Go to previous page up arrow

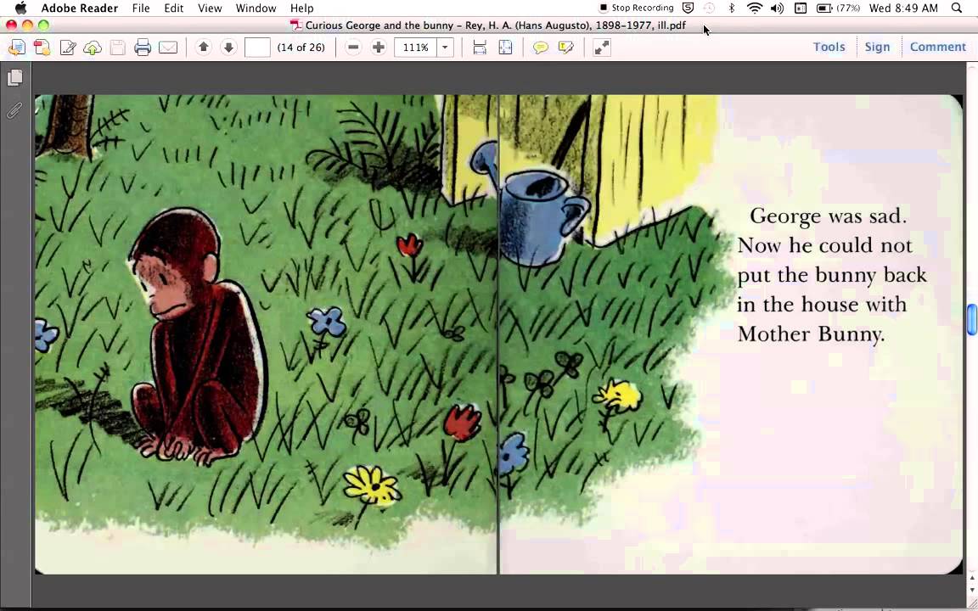coord(204,48)
